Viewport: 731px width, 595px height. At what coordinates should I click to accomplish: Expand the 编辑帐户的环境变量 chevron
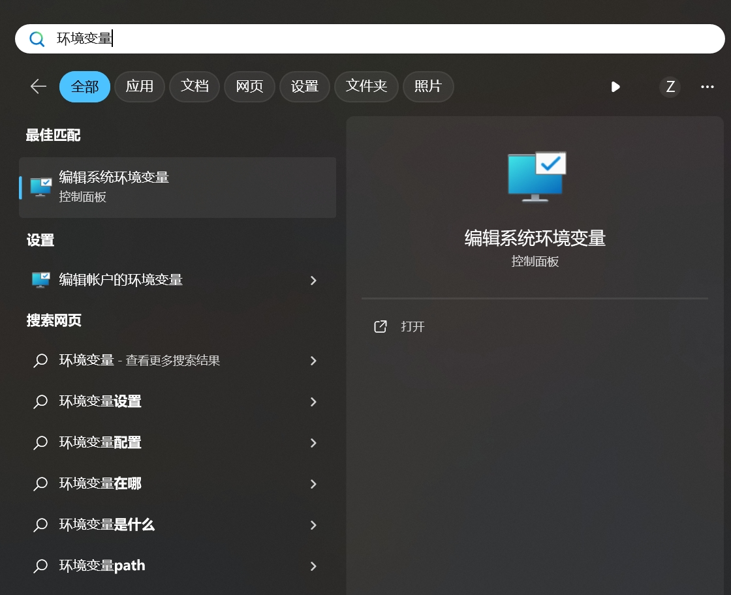tap(313, 281)
